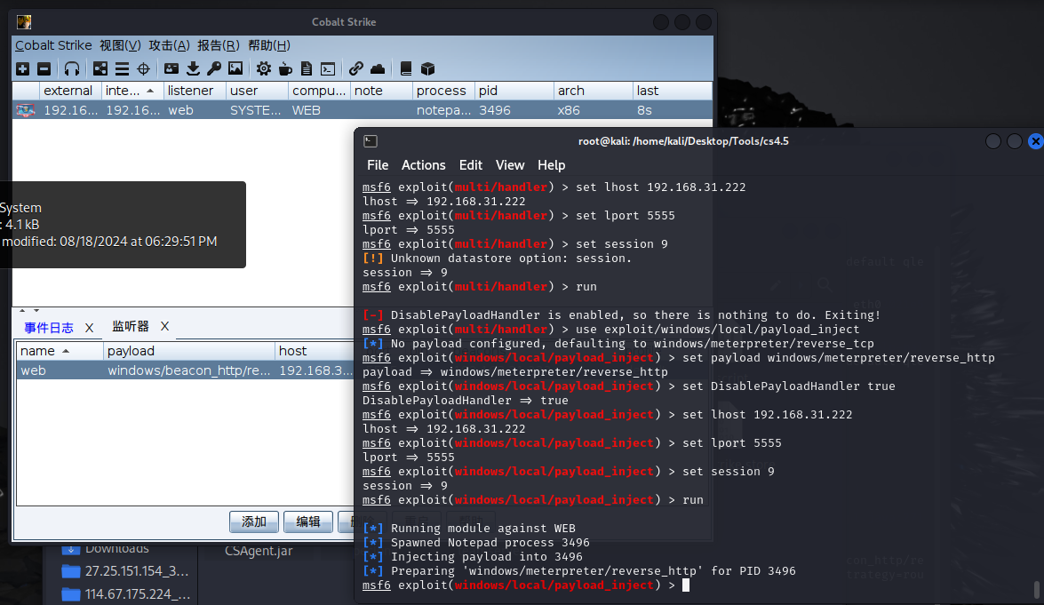Open the terminal Actions menu
The height and width of the screenshot is (605, 1044).
tap(424, 165)
